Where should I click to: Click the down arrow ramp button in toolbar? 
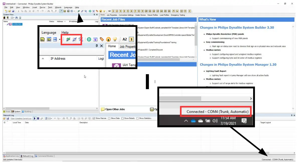(x=177, y=11)
